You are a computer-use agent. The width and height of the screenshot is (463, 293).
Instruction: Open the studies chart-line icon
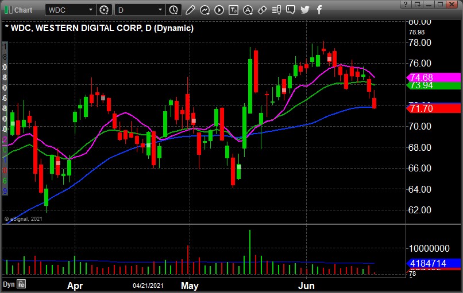(x=205, y=10)
